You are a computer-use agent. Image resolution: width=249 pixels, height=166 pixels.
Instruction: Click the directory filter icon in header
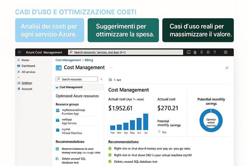click(195, 52)
